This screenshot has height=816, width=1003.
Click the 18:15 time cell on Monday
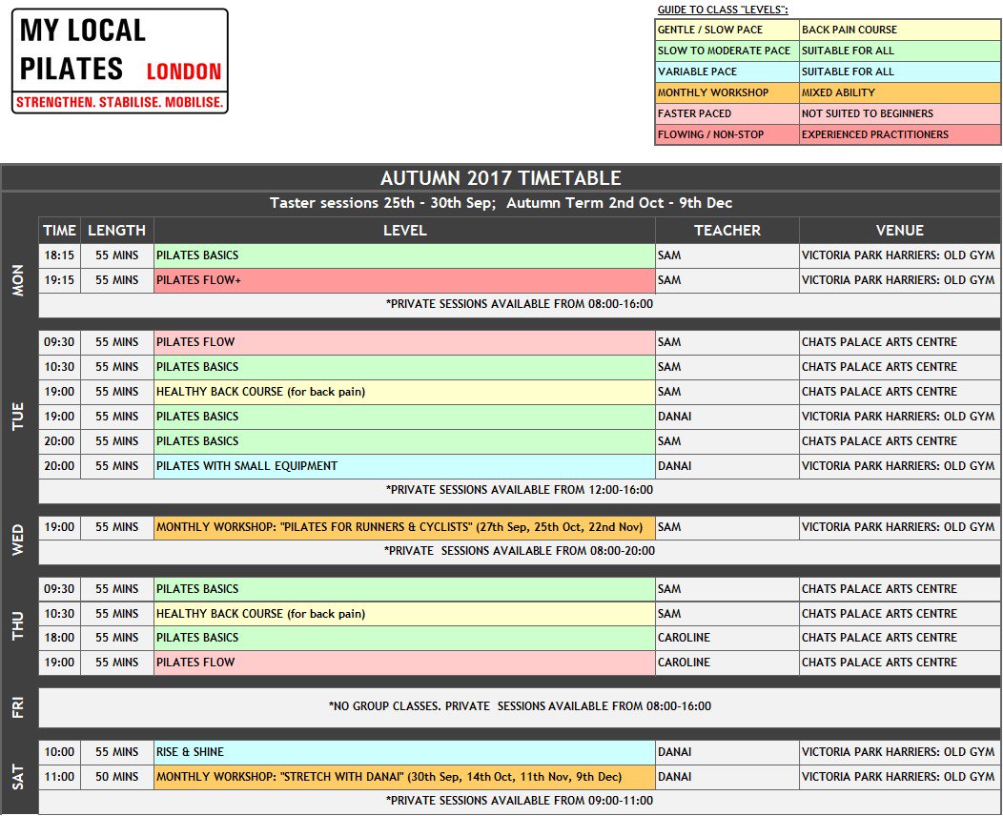click(59, 255)
